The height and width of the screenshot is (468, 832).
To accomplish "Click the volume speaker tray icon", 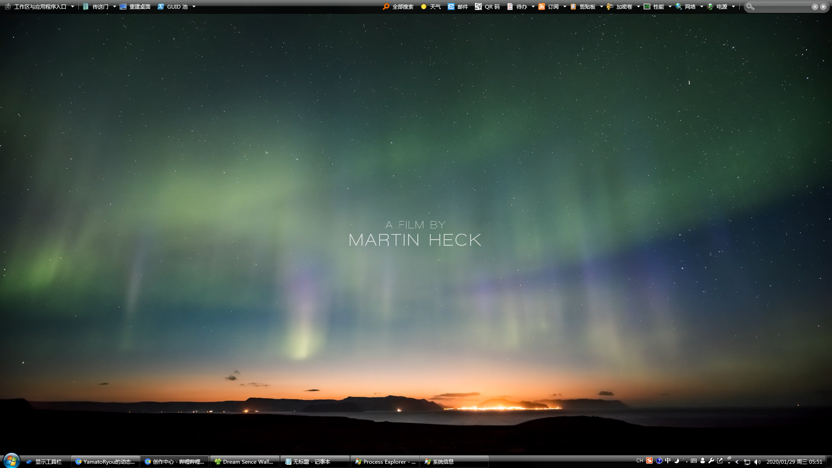I will pos(757,462).
